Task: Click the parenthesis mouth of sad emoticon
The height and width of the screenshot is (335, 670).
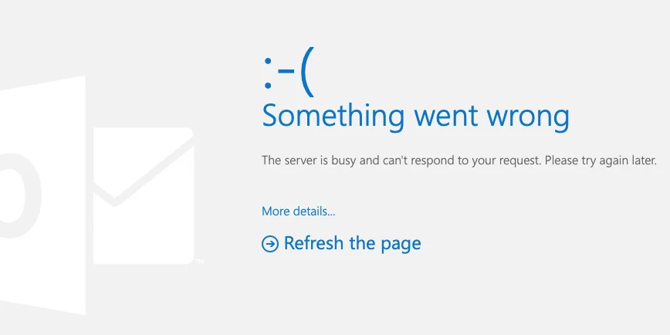Action: [x=308, y=73]
